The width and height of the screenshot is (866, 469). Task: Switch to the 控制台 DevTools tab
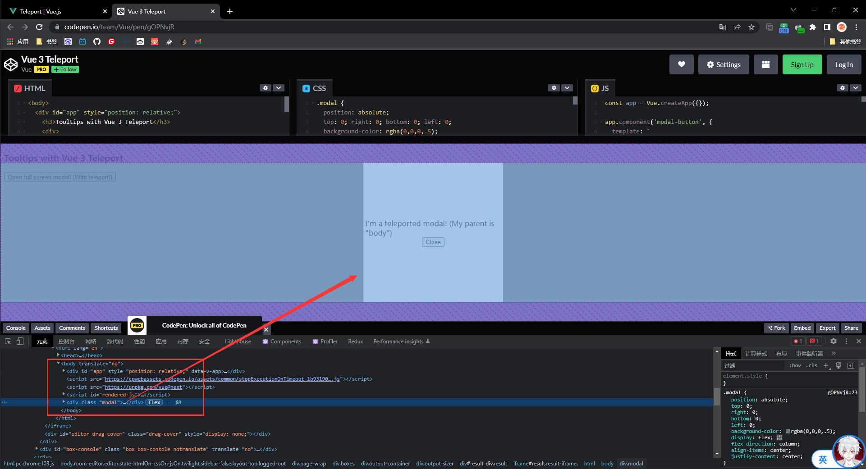pyautogui.click(x=66, y=341)
